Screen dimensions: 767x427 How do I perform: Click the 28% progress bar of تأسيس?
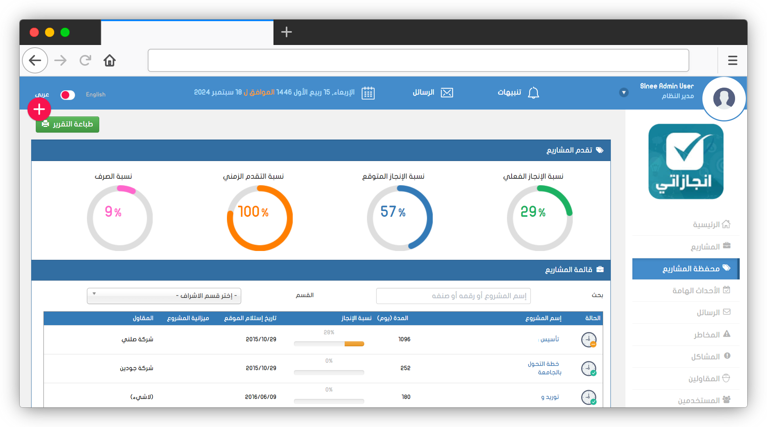329,344
